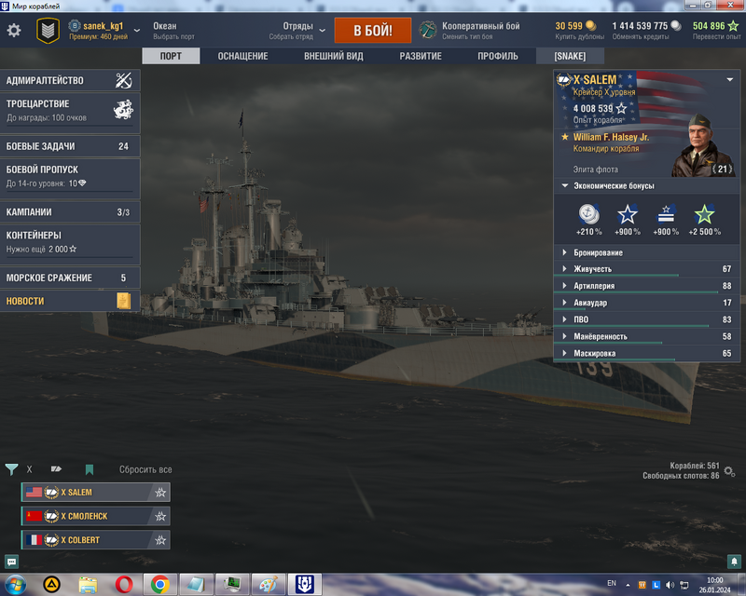Open the Отряды dropdown arrow

[322, 31]
